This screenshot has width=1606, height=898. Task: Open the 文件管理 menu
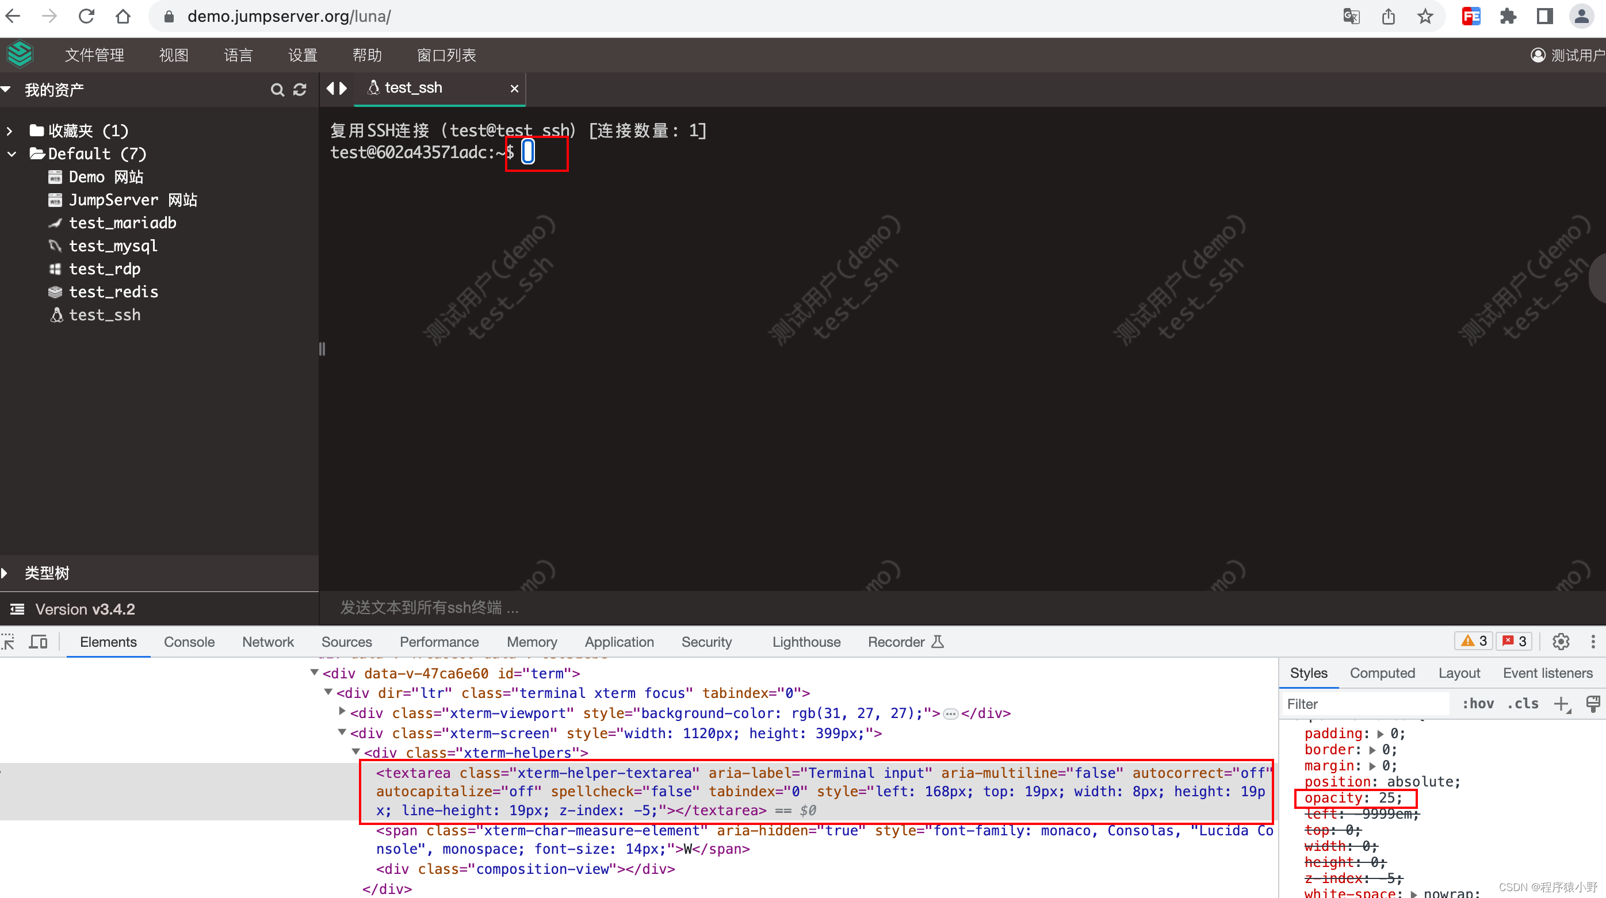94,55
